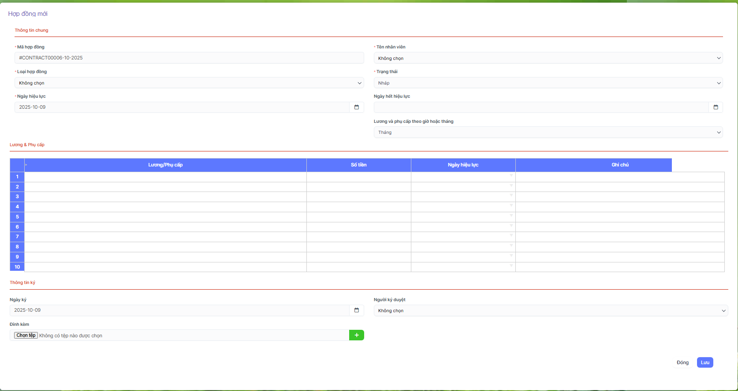Viewport: 738px width, 391px height.
Task: Expand the Loại hợp đồng dropdown
Action: pos(189,83)
